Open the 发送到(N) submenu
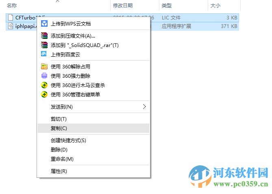Image resolution: width=272 pixels, height=194 pixels. coord(94,107)
